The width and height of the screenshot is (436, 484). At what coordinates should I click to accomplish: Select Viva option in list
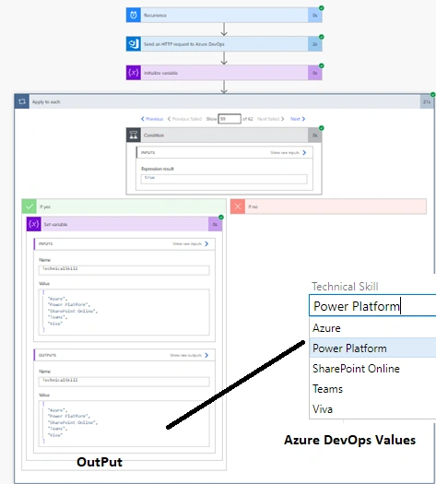[x=372, y=409]
